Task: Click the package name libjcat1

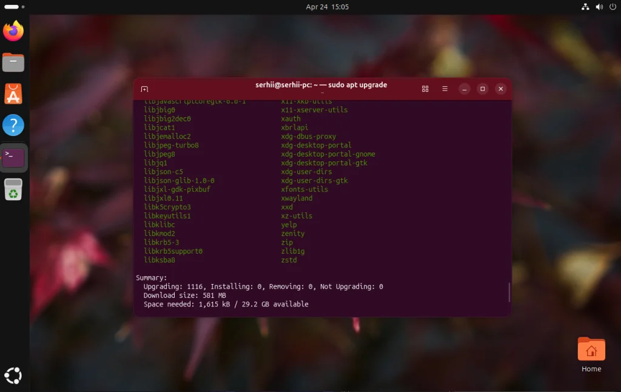Action: [x=159, y=127]
